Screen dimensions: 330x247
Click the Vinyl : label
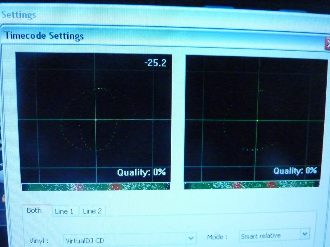(x=39, y=240)
